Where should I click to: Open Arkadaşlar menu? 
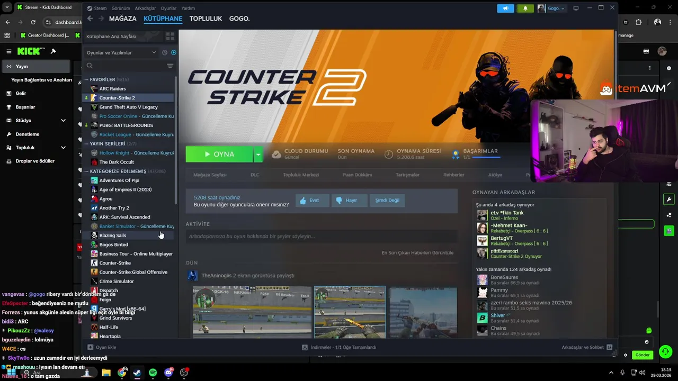coord(145,8)
